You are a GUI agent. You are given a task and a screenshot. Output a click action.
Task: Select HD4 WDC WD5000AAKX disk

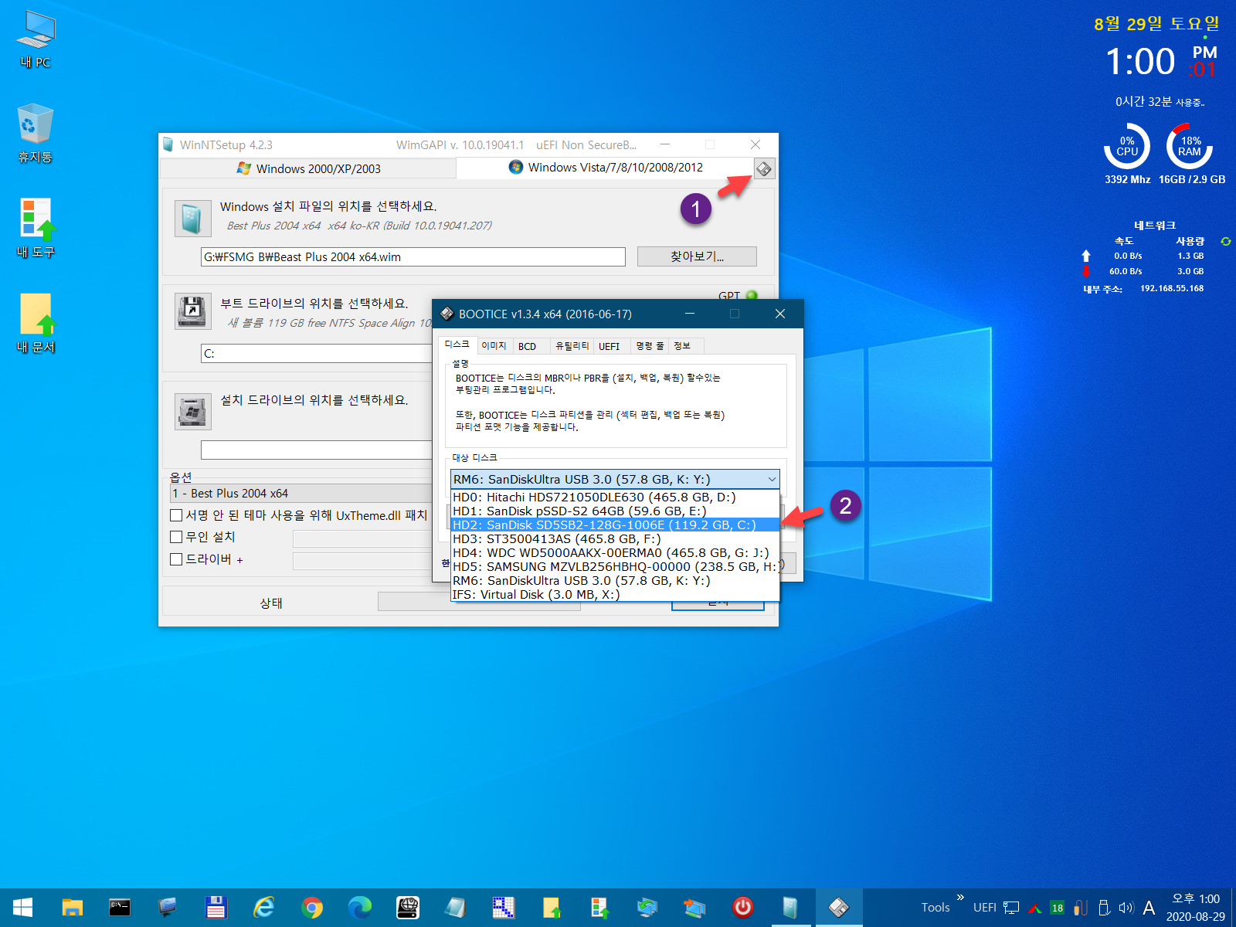[x=615, y=552]
